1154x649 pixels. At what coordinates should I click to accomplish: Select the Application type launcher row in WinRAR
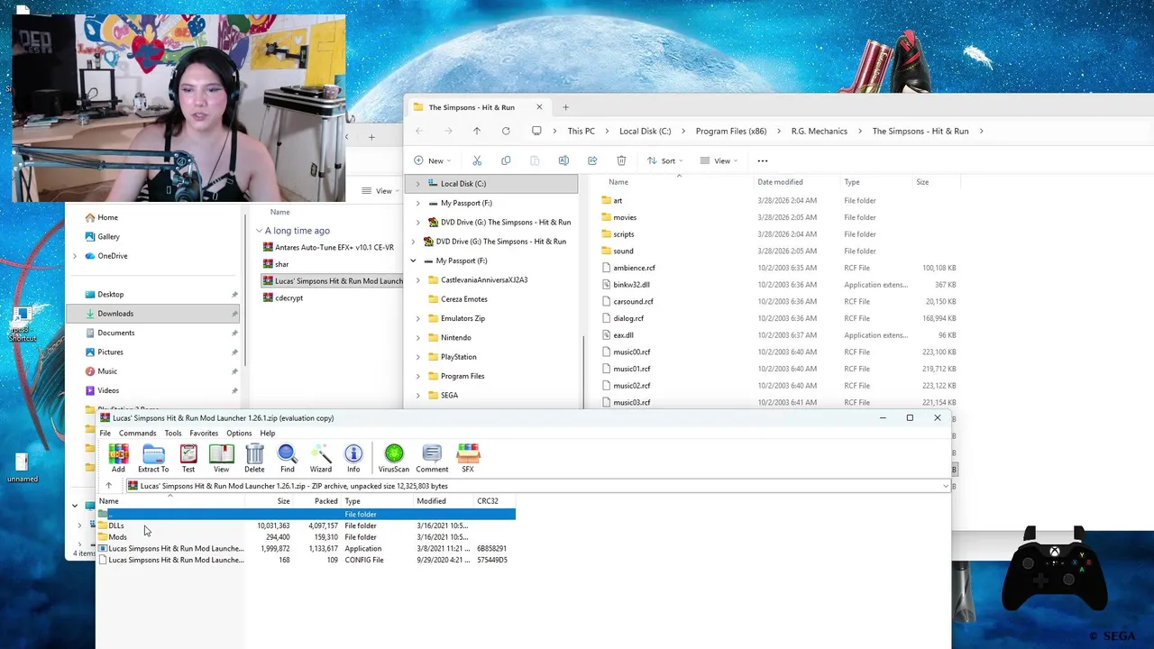(307, 548)
